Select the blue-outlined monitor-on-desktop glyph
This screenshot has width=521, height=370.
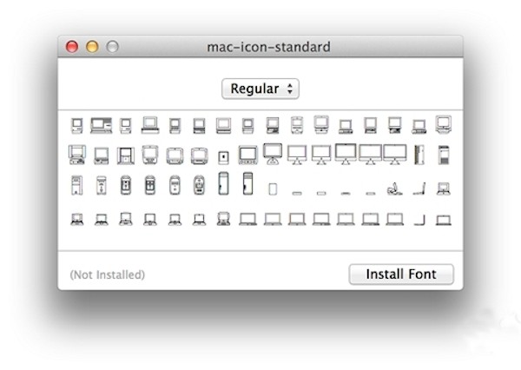point(76,155)
